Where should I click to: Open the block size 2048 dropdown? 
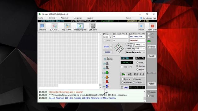(144, 45)
